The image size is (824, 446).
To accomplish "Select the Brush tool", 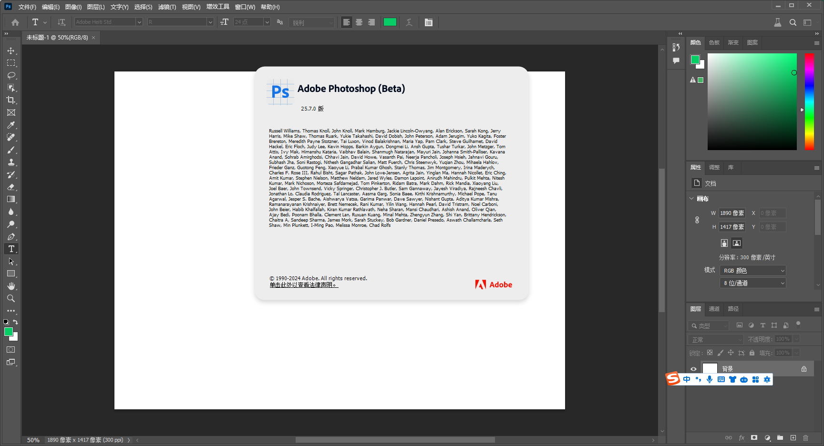I will (11, 150).
